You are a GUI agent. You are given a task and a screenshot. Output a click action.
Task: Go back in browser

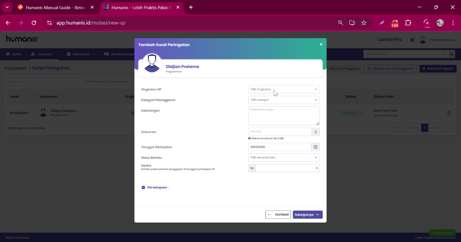click(8, 23)
